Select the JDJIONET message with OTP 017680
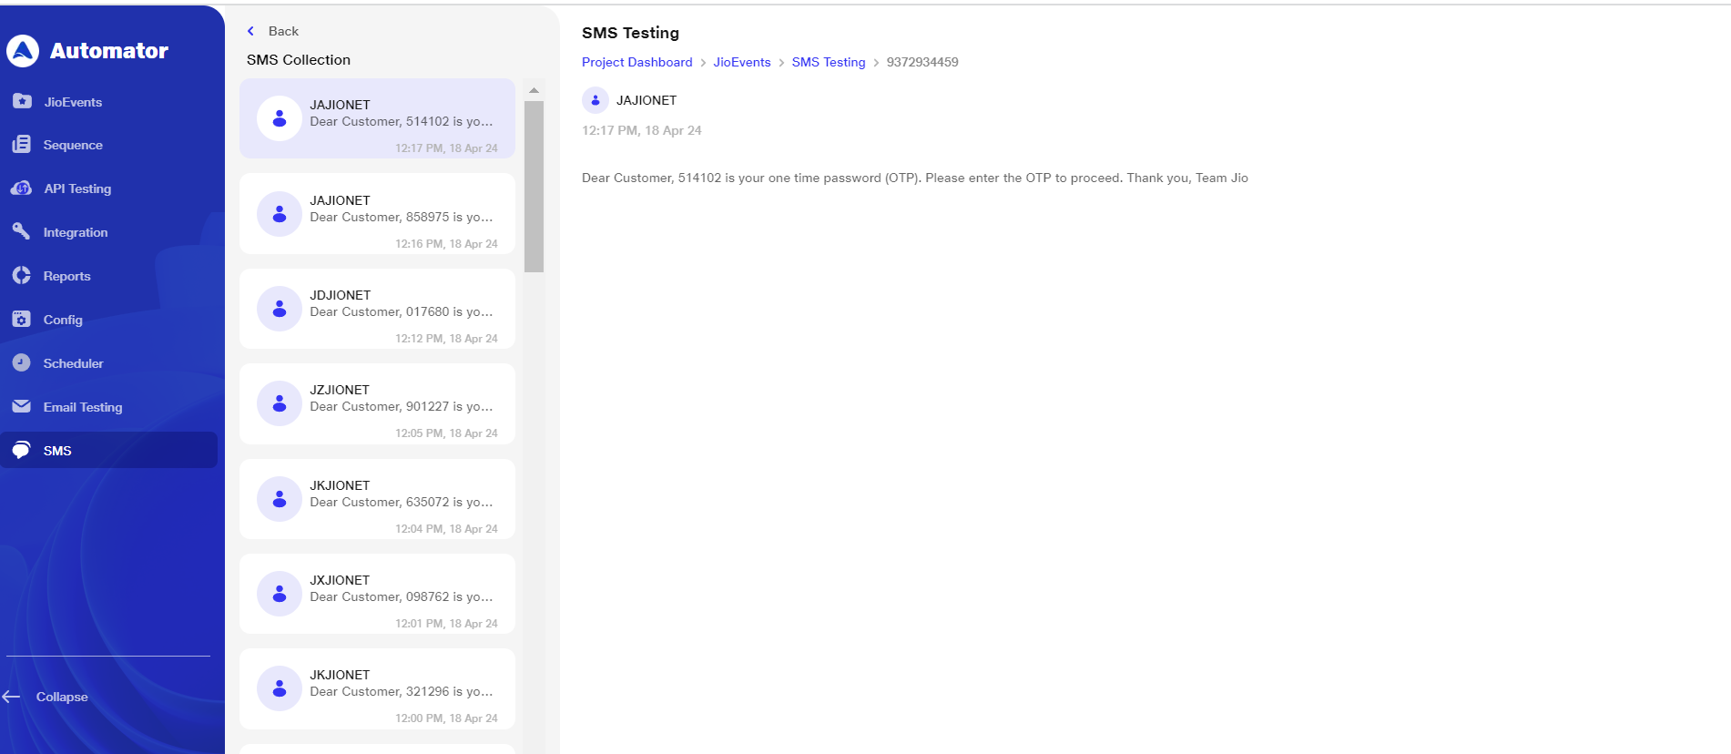Viewport: 1731px width, 754px height. click(377, 309)
